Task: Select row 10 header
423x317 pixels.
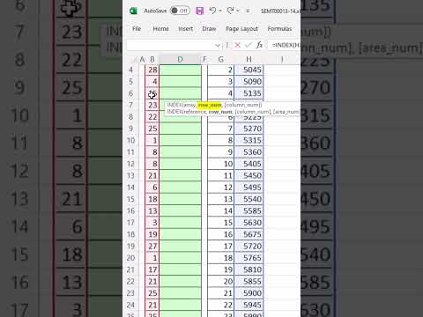Action: pyautogui.click(x=131, y=140)
